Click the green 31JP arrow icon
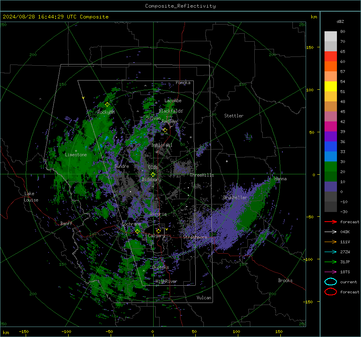 (331, 262)
